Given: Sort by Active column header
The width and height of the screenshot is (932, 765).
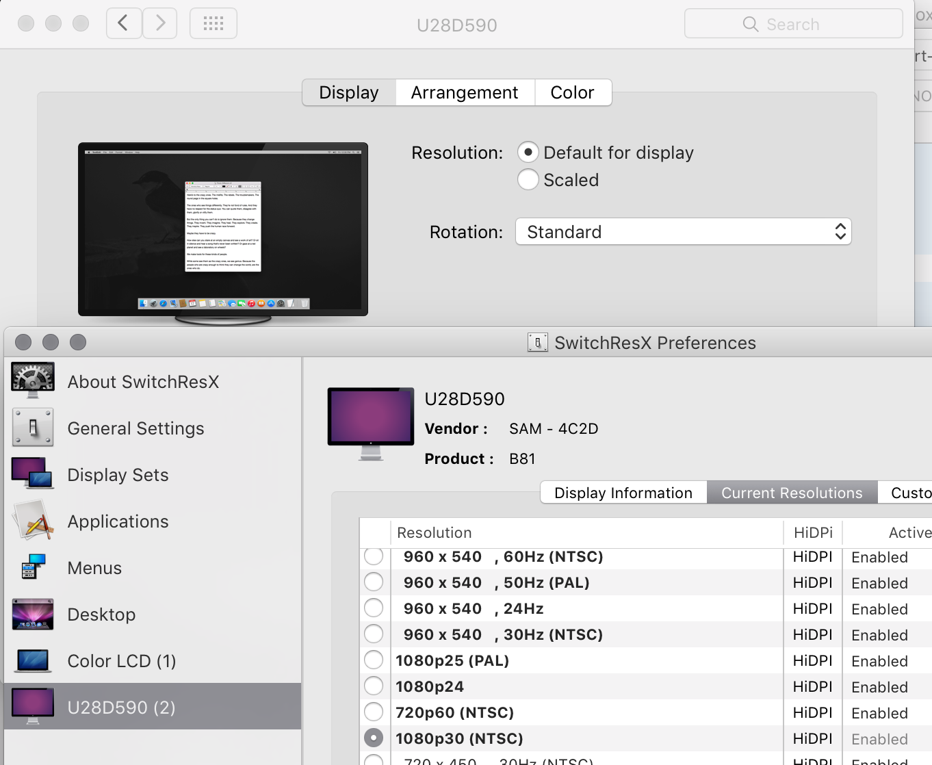Looking at the screenshot, I should coord(888,532).
